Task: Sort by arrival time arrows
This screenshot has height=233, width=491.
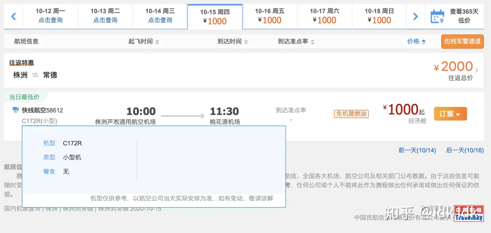Action: (x=246, y=42)
